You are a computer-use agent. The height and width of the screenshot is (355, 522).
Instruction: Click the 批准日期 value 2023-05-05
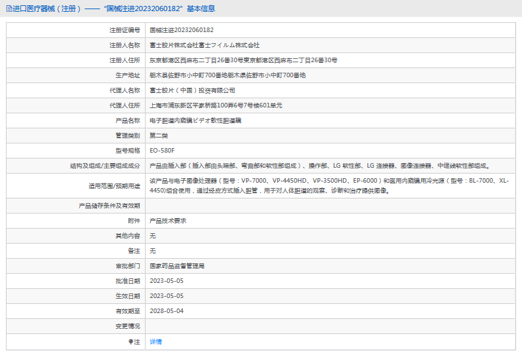coord(167,281)
